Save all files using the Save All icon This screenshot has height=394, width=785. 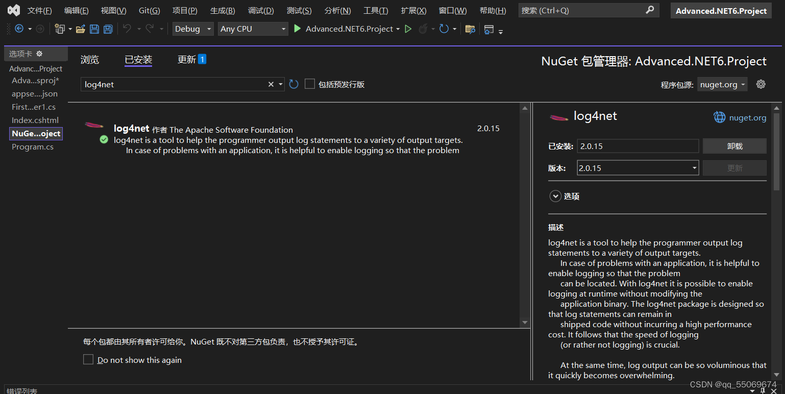107,29
